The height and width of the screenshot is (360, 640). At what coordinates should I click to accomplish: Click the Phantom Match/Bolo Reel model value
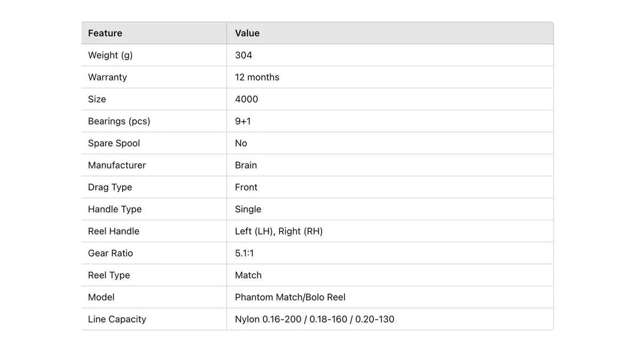pos(290,297)
